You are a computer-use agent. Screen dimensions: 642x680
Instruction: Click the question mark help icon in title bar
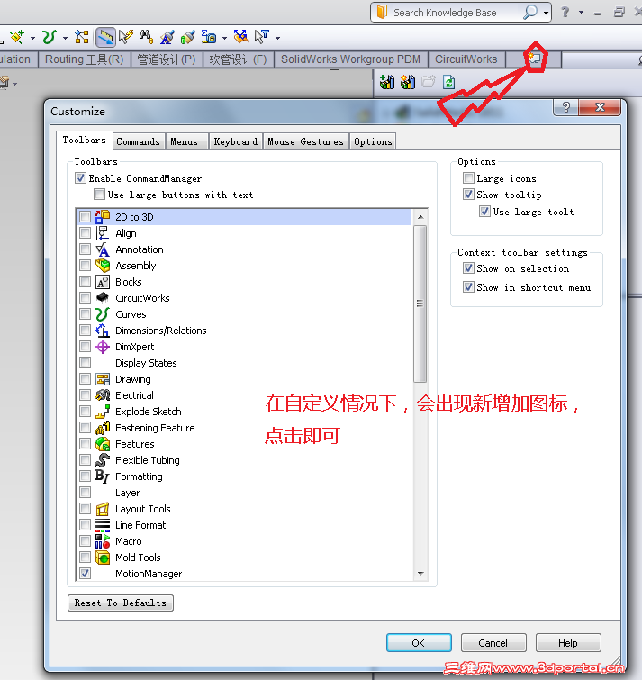(565, 12)
